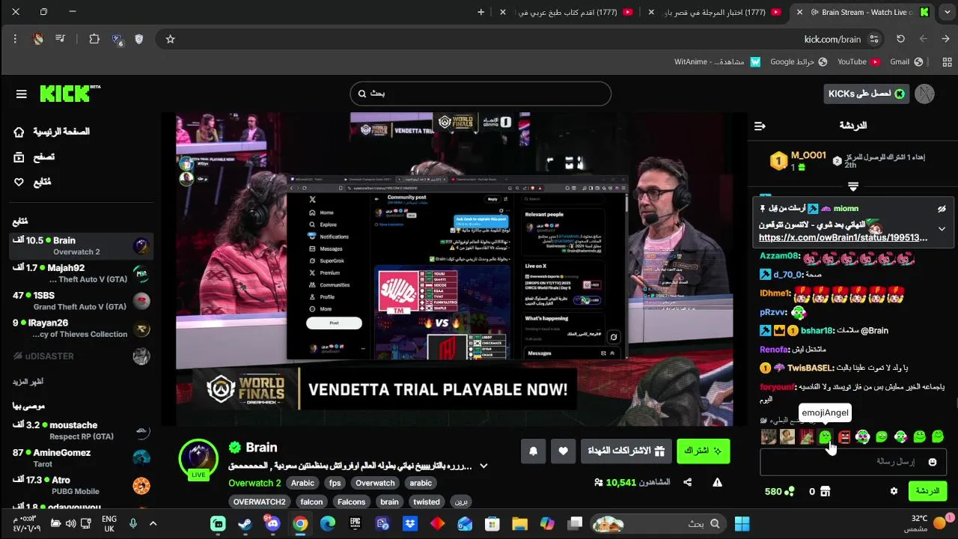This screenshot has height=539, width=958.
Task: Bookmark this page star icon
Action: click(x=170, y=39)
